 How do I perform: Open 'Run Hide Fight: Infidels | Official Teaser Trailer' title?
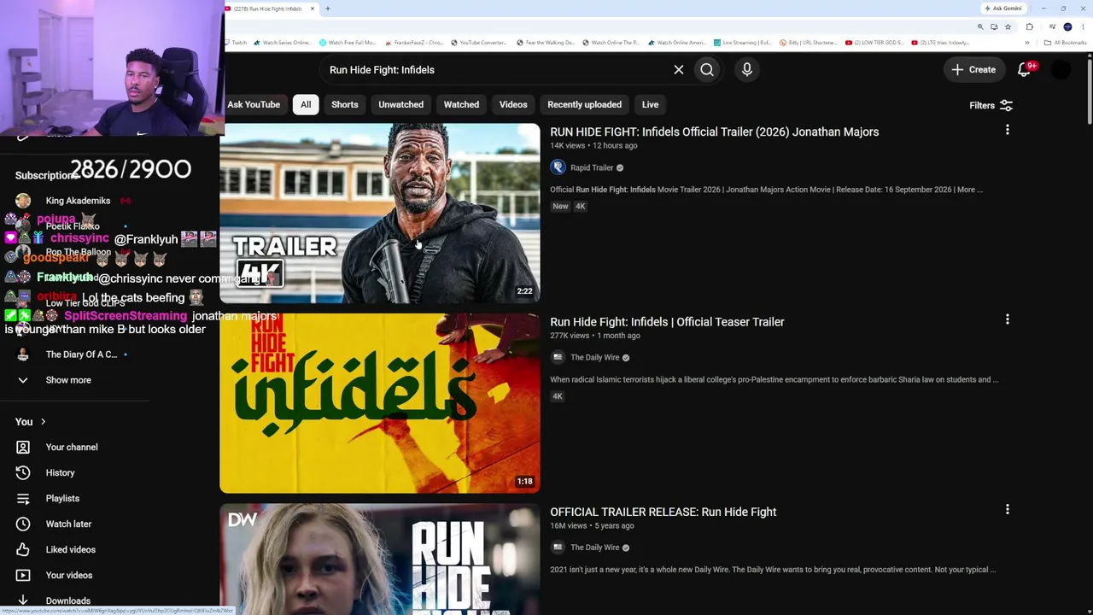pyautogui.click(x=667, y=322)
